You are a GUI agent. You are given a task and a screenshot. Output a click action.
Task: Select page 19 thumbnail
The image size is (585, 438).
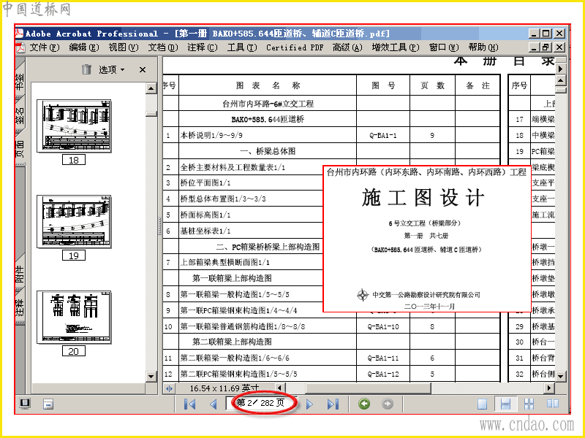point(74,222)
